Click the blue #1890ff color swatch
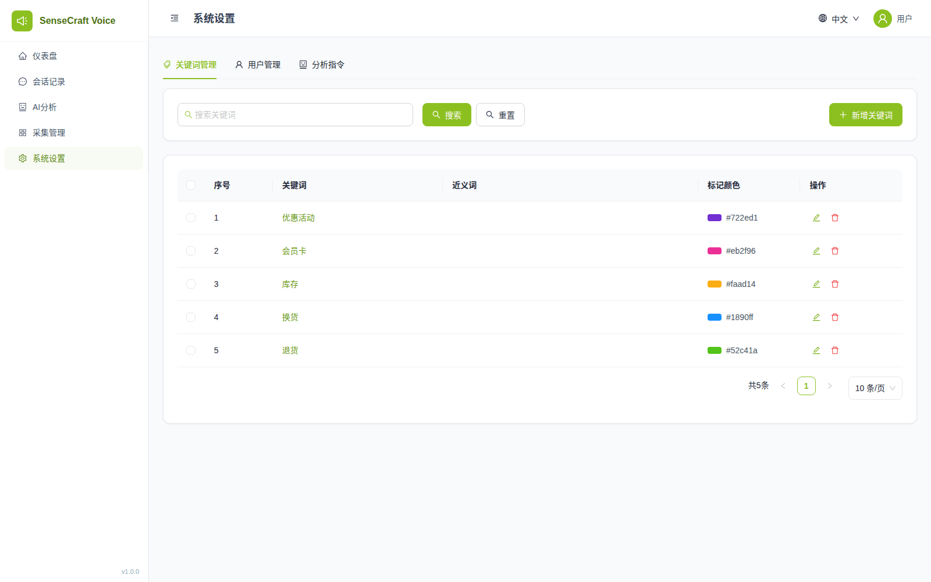The image size is (931, 582). click(x=715, y=317)
